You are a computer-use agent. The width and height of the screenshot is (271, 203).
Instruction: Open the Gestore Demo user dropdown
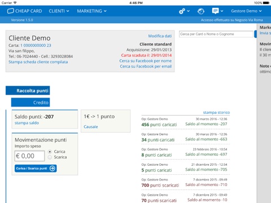[246, 11]
